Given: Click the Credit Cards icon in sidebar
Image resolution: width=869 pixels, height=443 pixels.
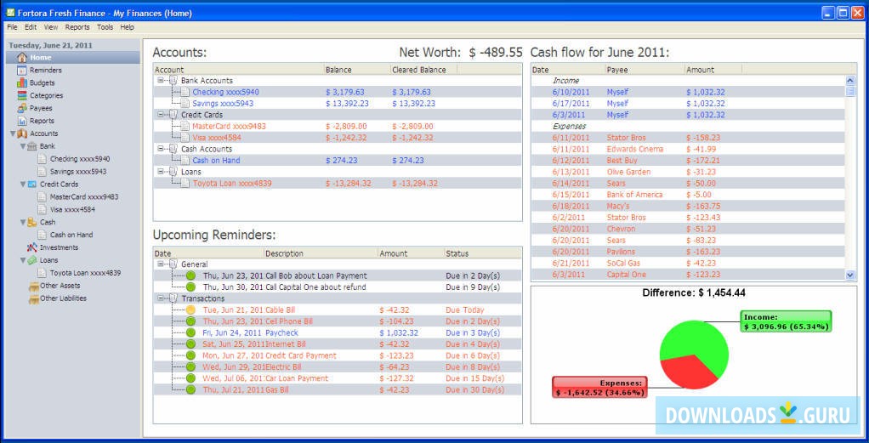Looking at the screenshot, I should (x=32, y=184).
